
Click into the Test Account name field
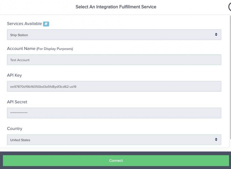[114, 60]
